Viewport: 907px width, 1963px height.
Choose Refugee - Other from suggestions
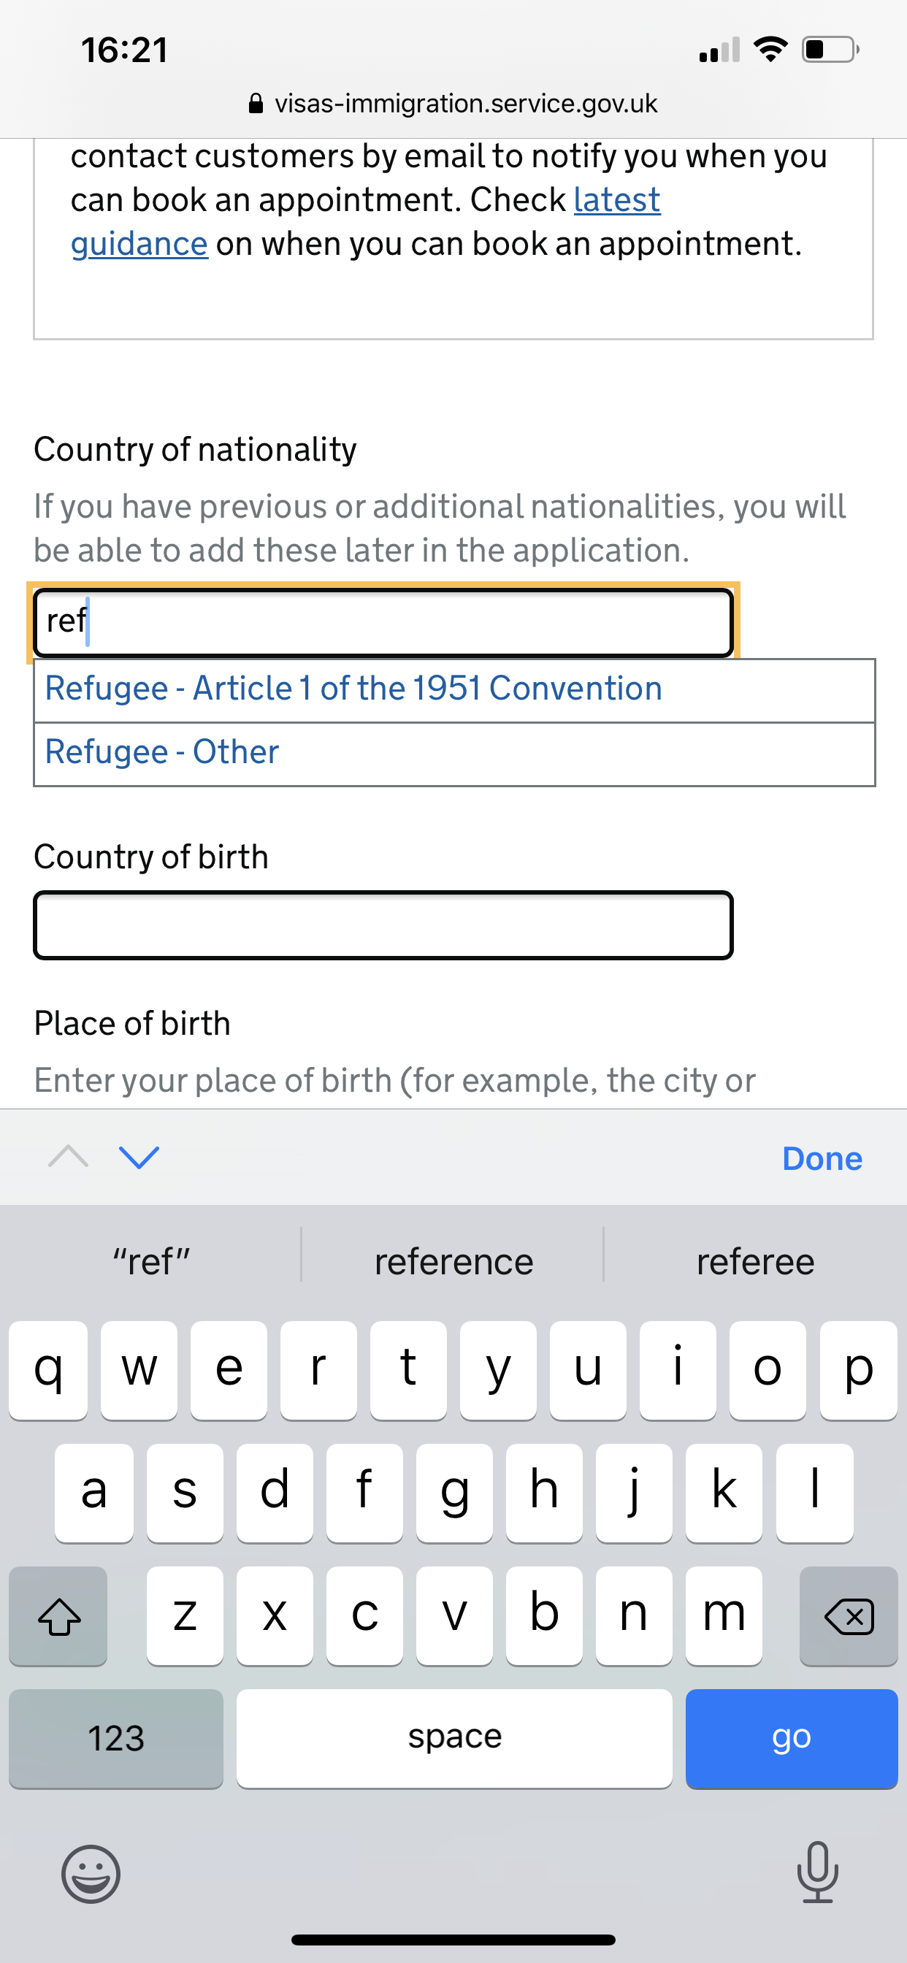pos(454,754)
